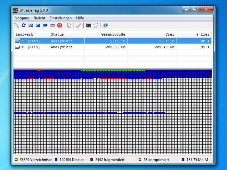Viewport: 227px width, 170px height.
Task: Sort by the % frei column header
Action: point(194,34)
